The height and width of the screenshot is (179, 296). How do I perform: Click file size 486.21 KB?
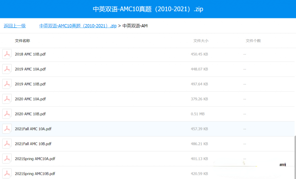tap(199, 144)
